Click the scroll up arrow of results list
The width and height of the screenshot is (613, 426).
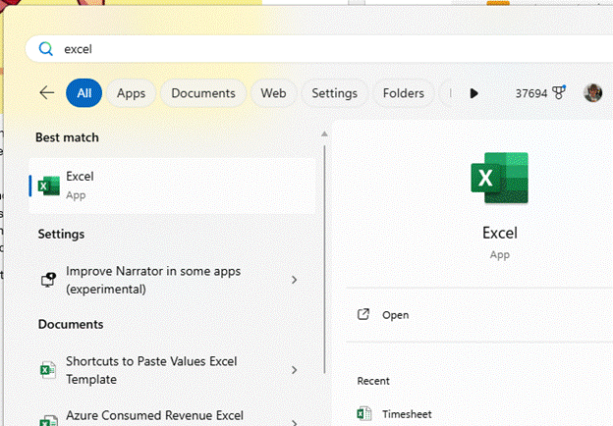point(324,134)
